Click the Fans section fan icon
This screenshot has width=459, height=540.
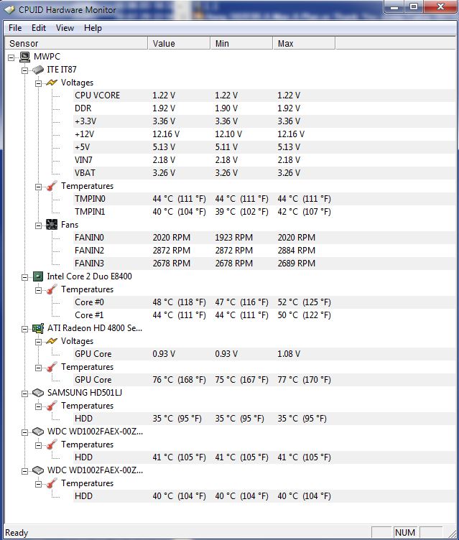[51, 225]
